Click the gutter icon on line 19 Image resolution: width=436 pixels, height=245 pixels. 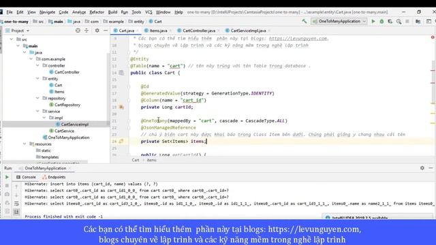[121, 107]
